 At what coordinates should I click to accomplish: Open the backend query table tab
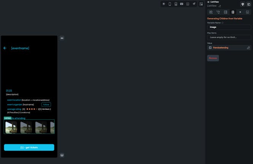[x=225, y=12]
